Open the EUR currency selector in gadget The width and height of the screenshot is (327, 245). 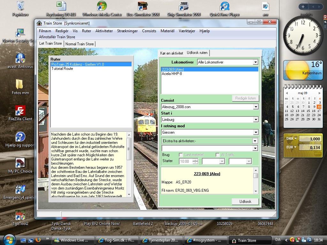(291, 147)
